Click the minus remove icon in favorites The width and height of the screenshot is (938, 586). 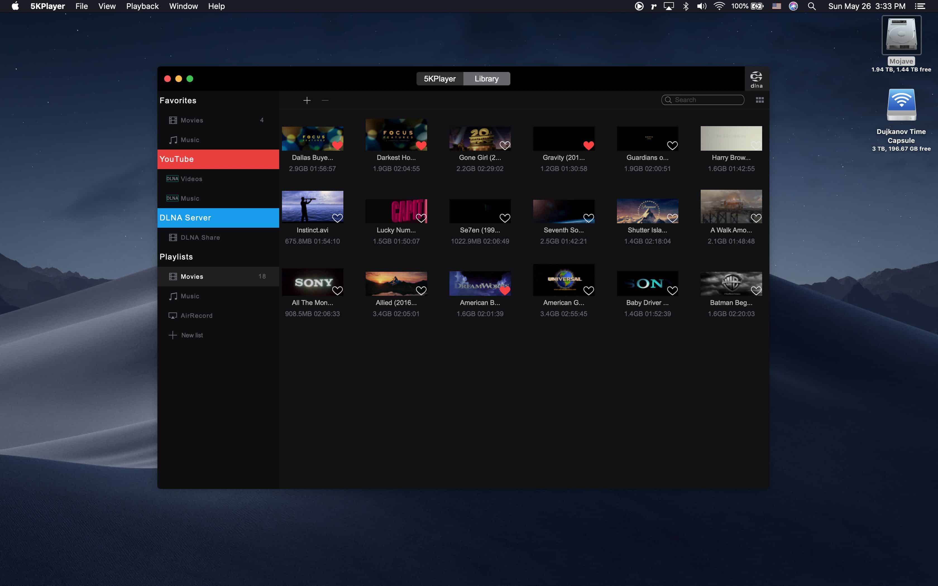point(325,100)
